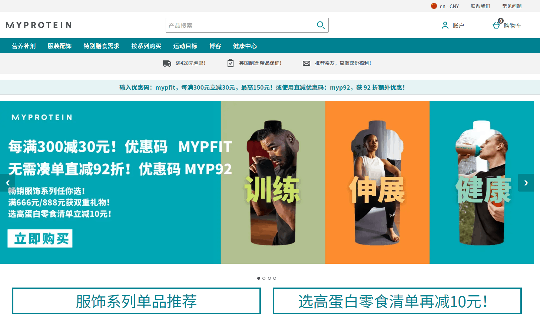Go to previous carousel slide
Viewport: 540px width, 332px height.
point(7,183)
